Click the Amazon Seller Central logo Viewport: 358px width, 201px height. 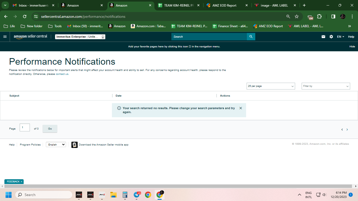(x=30, y=37)
